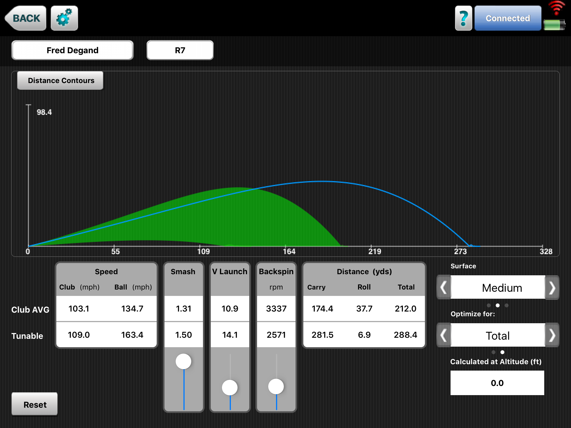This screenshot has height=428, width=571.
Task: Adjust the Smash slider knob
Action: [x=183, y=361]
